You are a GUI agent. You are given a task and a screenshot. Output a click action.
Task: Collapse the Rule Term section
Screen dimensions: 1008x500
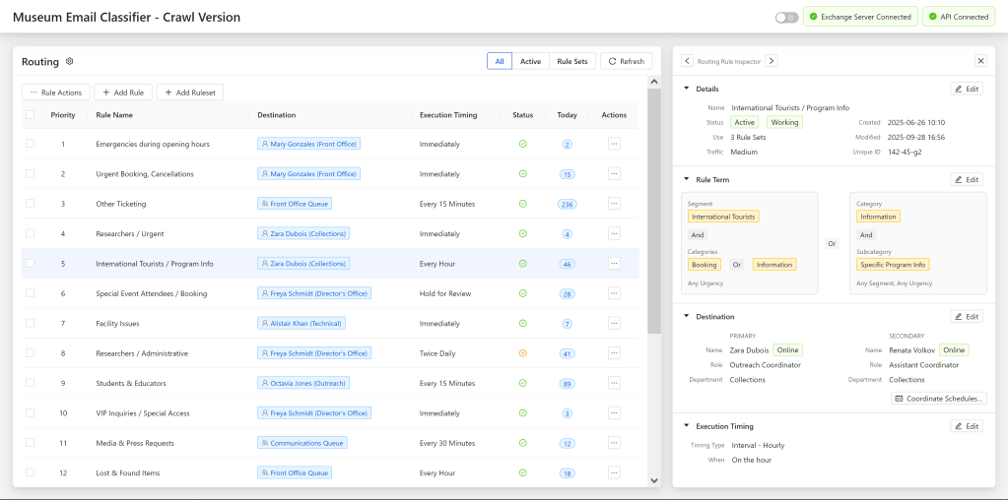tap(687, 180)
